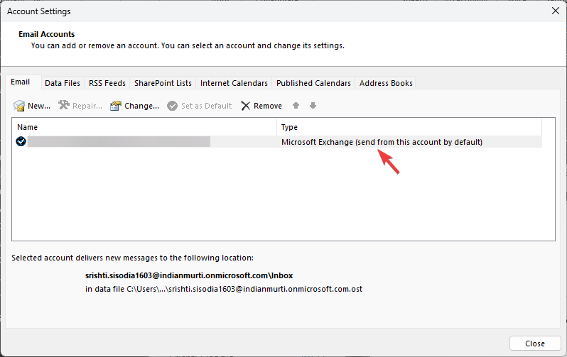
Task: Click the data file .ost path text
Action: point(224,289)
